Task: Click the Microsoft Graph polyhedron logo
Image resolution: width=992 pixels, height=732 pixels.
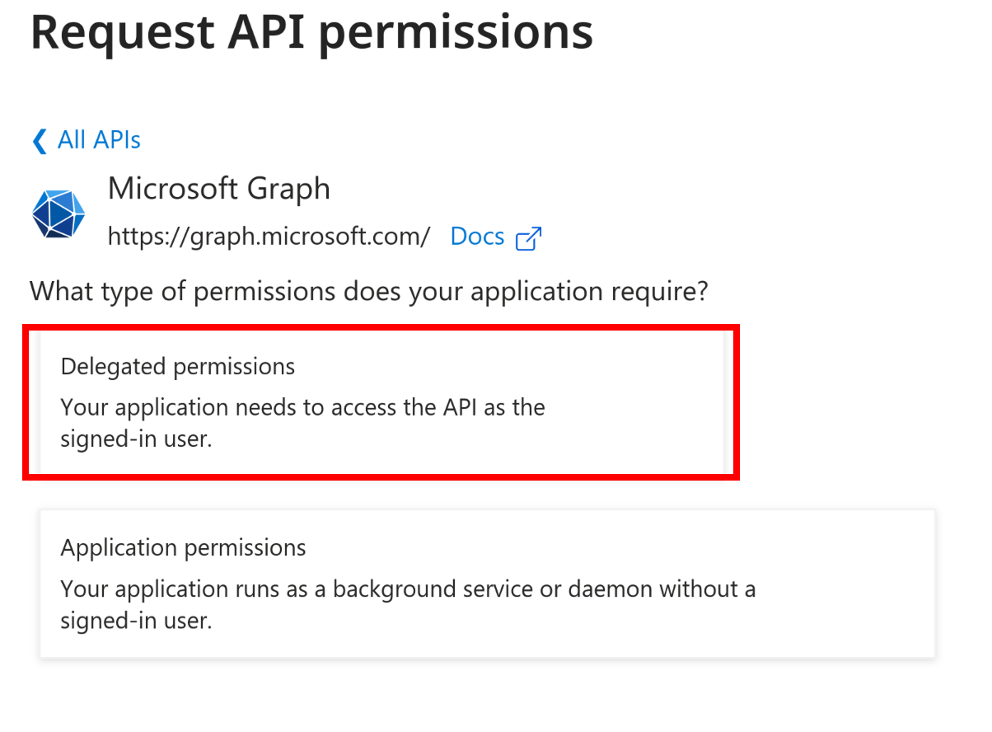Action: [x=58, y=214]
